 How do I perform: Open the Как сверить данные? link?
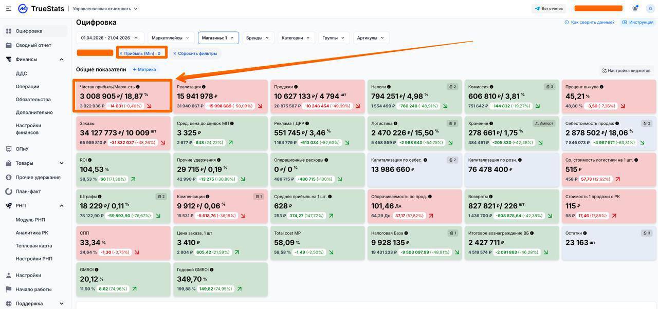[x=589, y=22]
